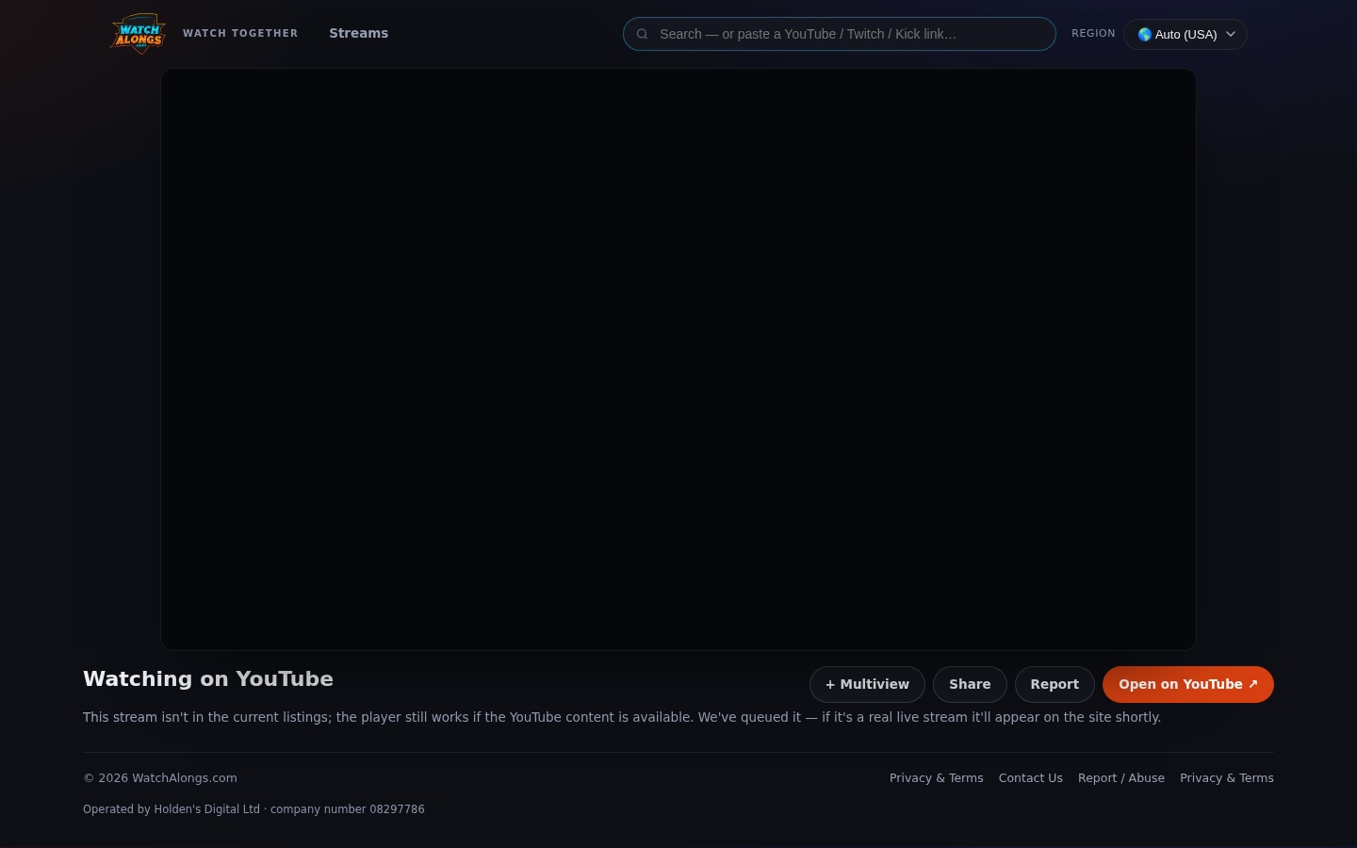
Task: Click the REGION label
Action: coord(1093,33)
